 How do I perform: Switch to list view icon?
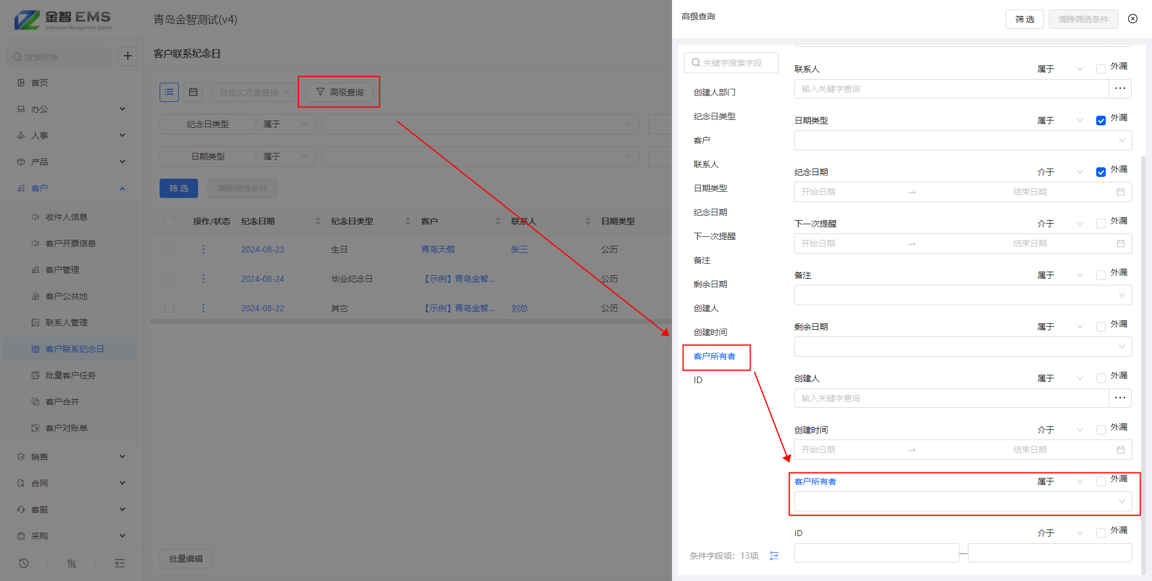pos(169,92)
